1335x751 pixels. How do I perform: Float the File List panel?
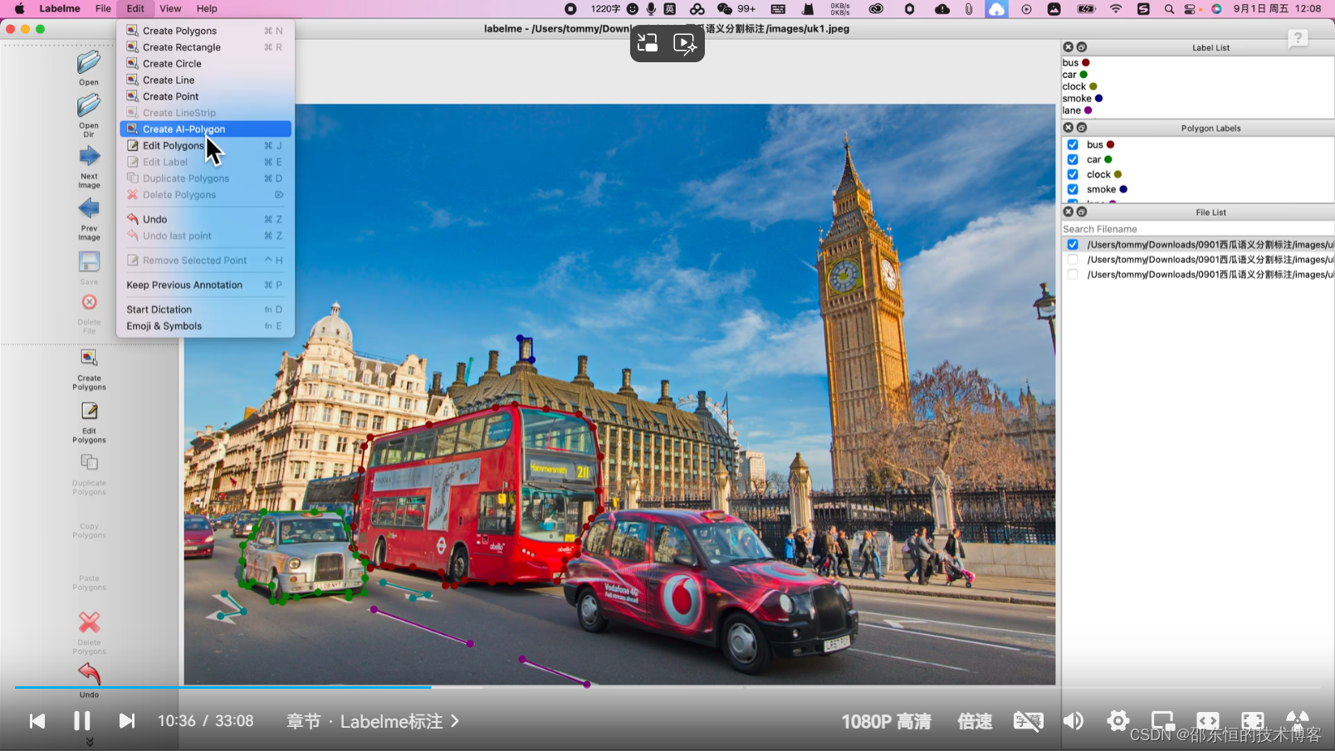click(1082, 212)
